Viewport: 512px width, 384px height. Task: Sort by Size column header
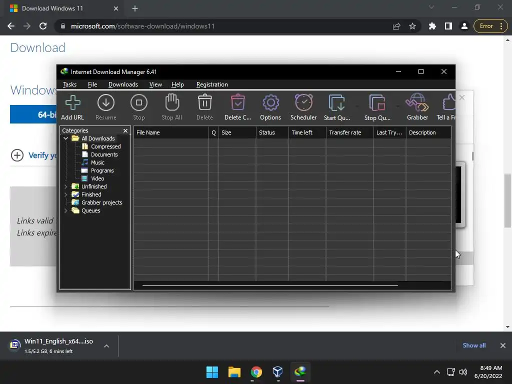237,132
